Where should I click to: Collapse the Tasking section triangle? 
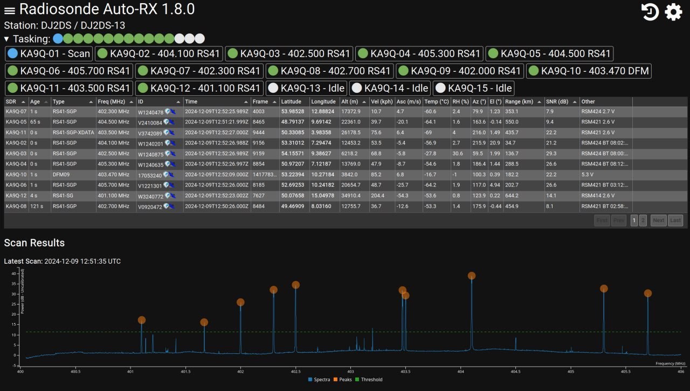pyautogui.click(x=6, y=39)
